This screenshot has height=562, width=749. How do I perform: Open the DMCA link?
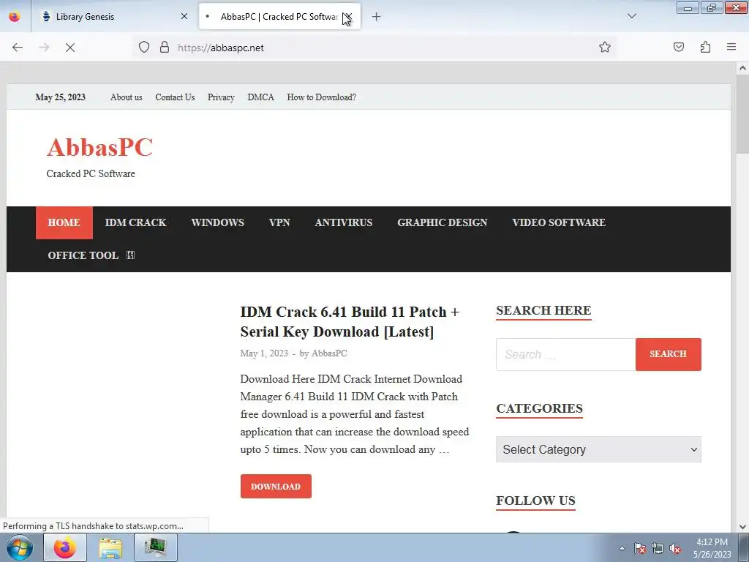tap(261, 97)
